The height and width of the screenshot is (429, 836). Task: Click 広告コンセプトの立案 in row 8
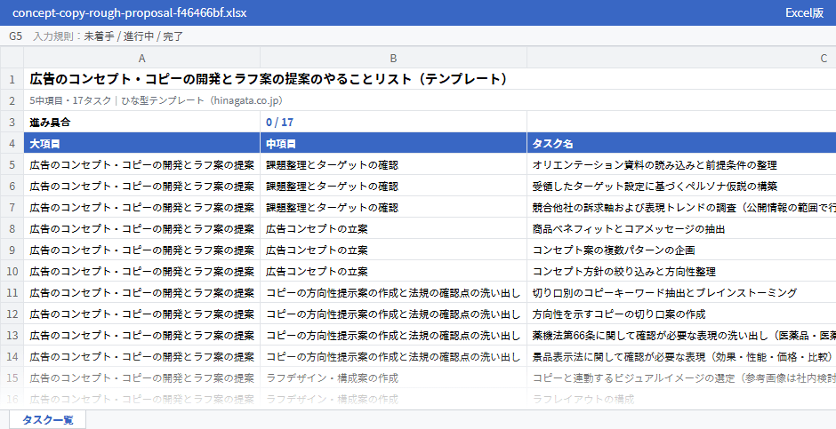393,228
